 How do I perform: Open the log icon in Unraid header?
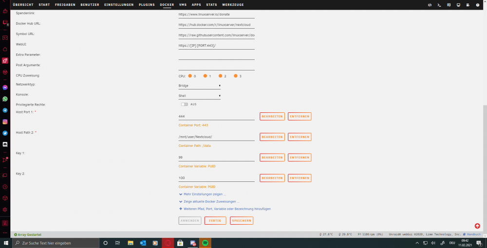coord(468,5)
